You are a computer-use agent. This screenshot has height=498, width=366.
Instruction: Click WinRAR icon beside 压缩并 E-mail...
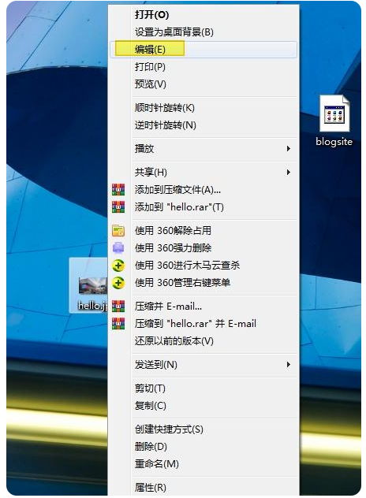118,307
